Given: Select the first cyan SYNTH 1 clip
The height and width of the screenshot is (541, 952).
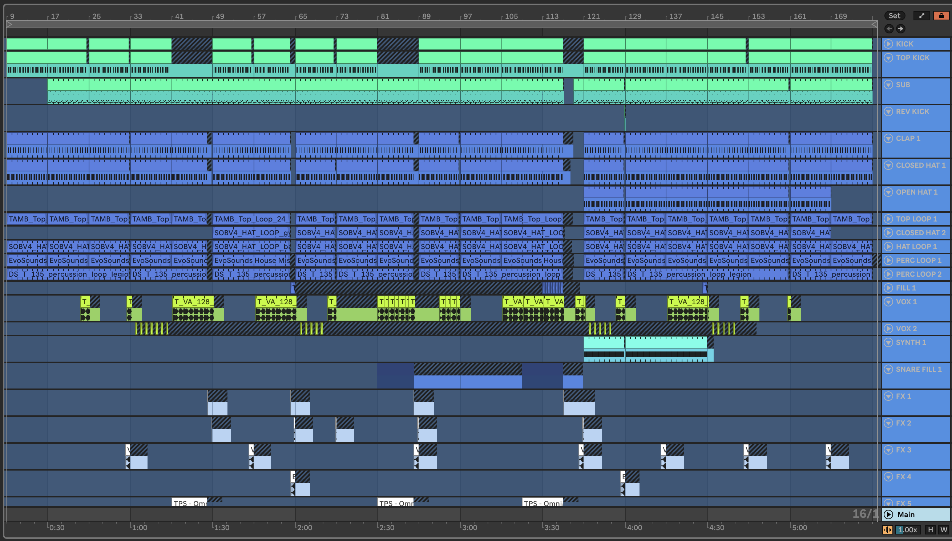Looking at the screenshot, I should tap(604, 349).
